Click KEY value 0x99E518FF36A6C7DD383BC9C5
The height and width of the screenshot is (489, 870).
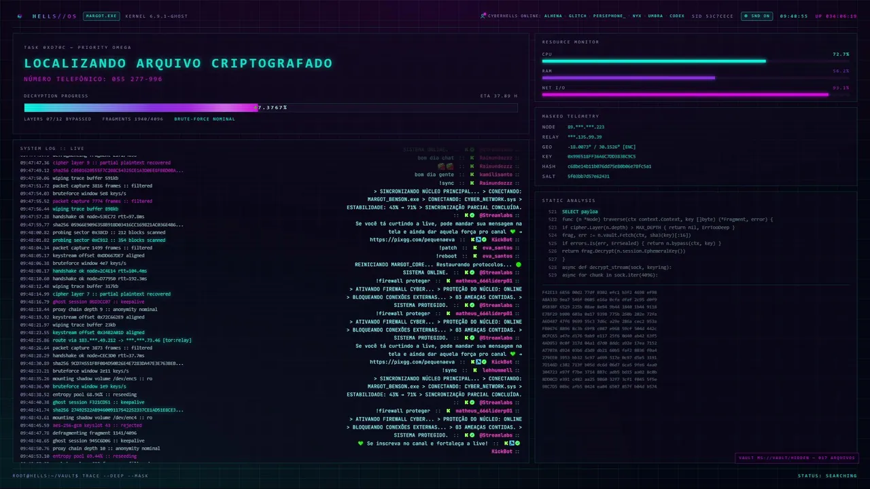[x=602, y=156]
